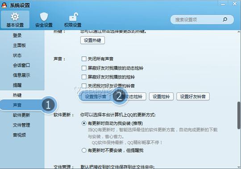Close the 系统设置 window

(235, 4)
